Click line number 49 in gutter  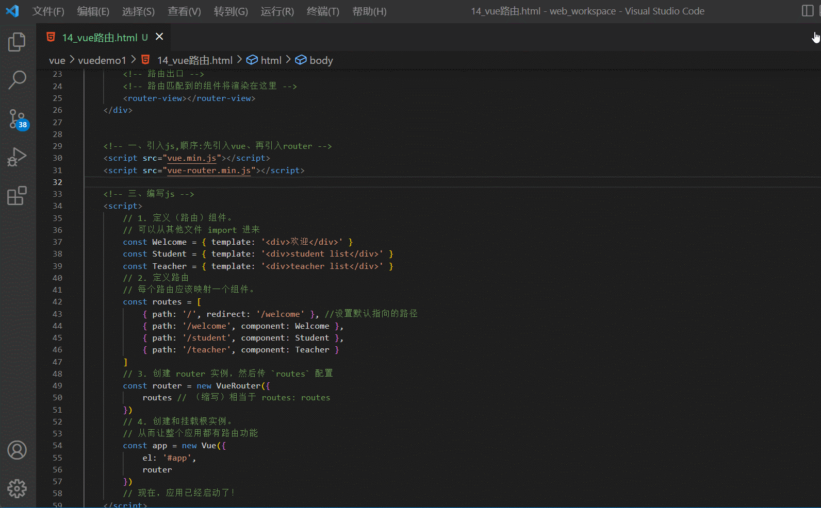[57, 386]
